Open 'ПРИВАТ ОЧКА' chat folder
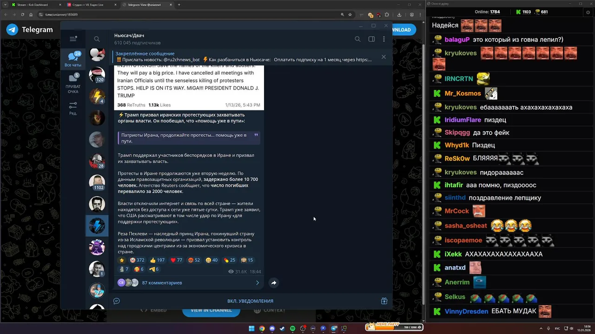 (73, 83)
